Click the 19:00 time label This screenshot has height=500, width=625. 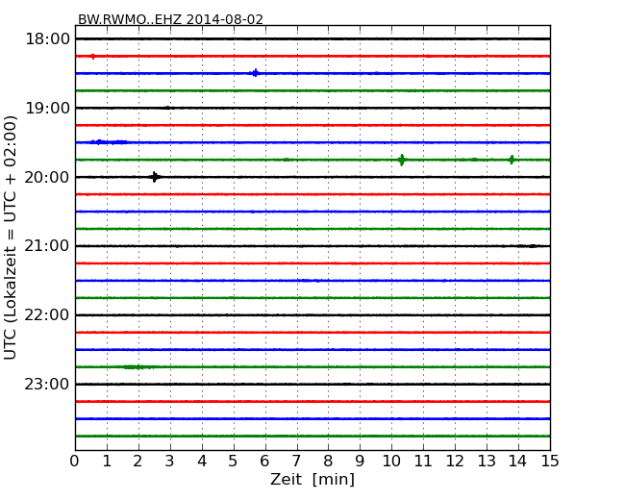(47, 108)
